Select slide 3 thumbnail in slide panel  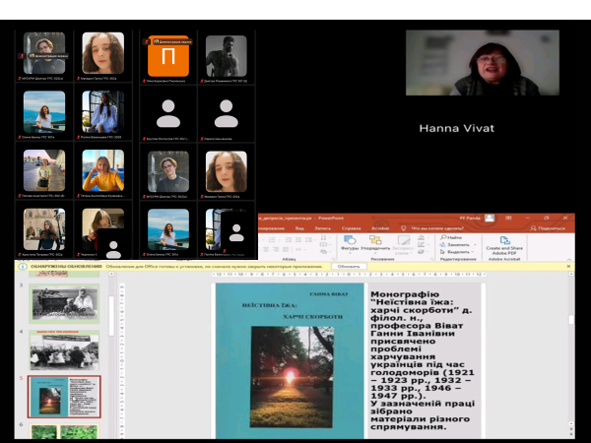point(63,302)
